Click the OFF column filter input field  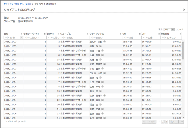(x=152, y=38)
